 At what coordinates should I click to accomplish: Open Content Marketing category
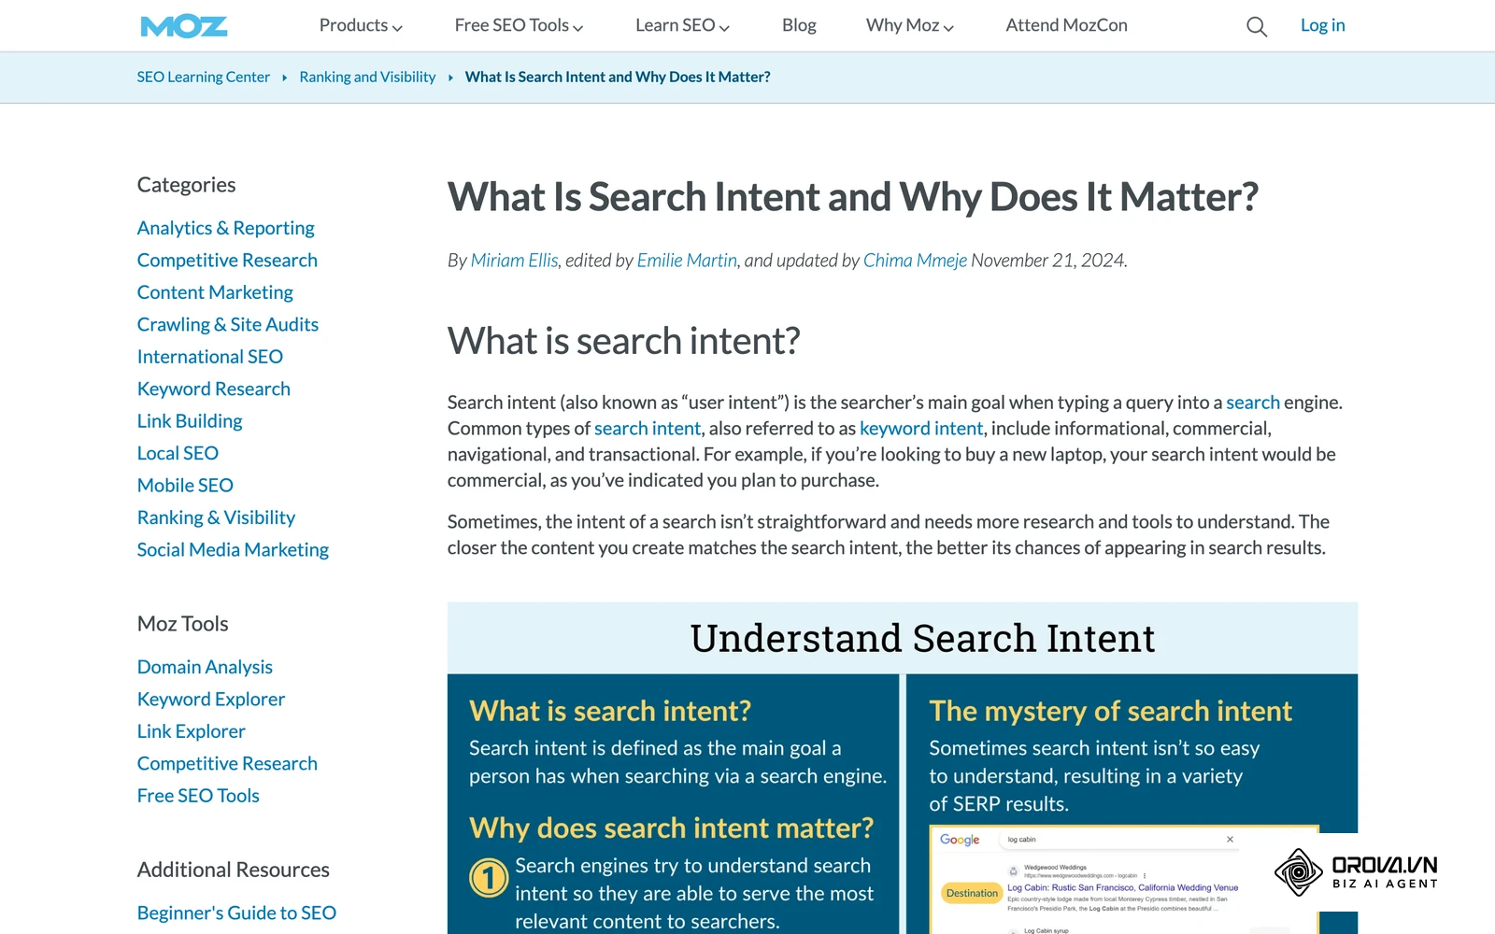point(215,292)
